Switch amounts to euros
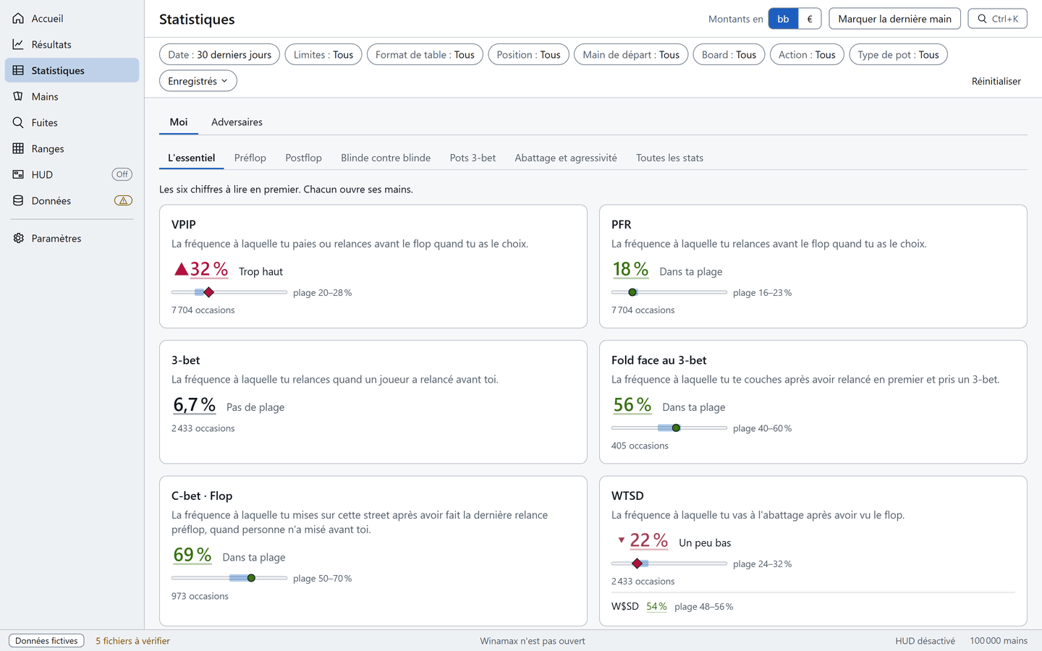1042x651 pixels. pyautogui.click(x=810, y=19)
